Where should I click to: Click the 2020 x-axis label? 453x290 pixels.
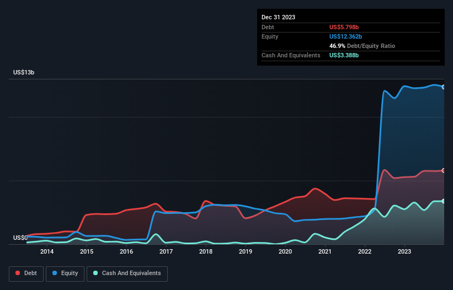tap(285, 251)
